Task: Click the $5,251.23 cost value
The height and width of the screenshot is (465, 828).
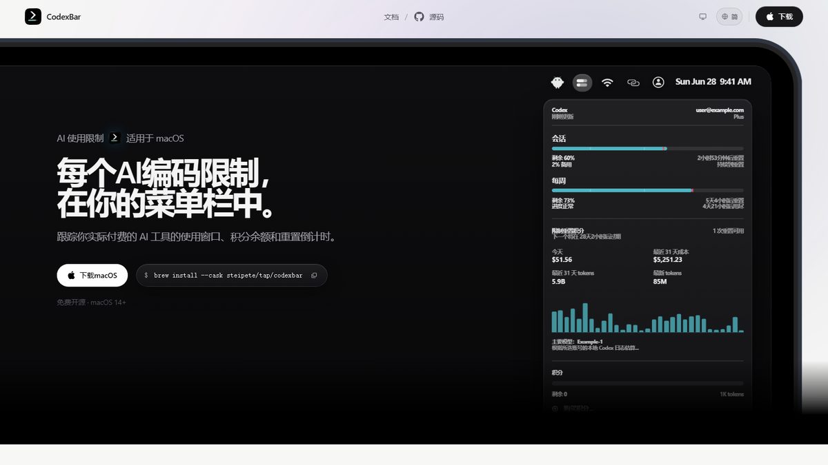Action: (x=667, y=260)
